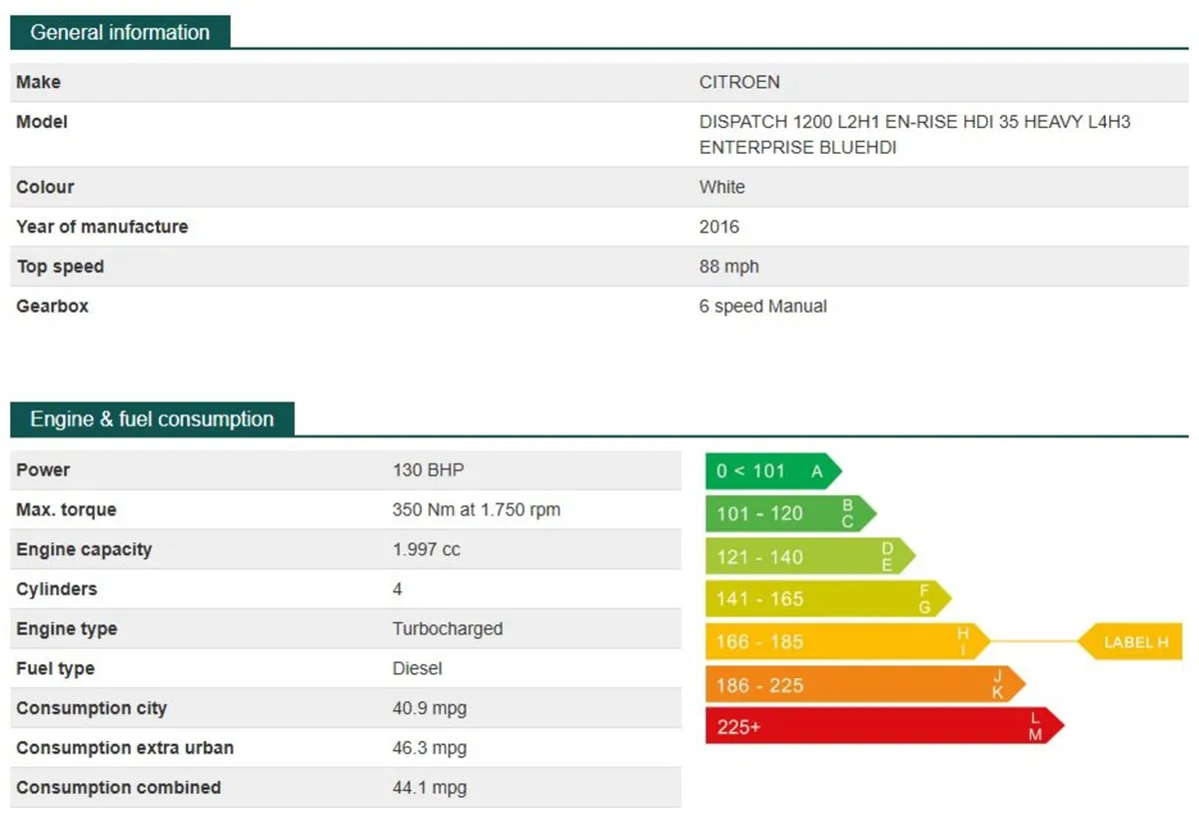Click the 101 - 120 emission band
Viewport: 1199px width, 814px height.
[x=790, y=513]
